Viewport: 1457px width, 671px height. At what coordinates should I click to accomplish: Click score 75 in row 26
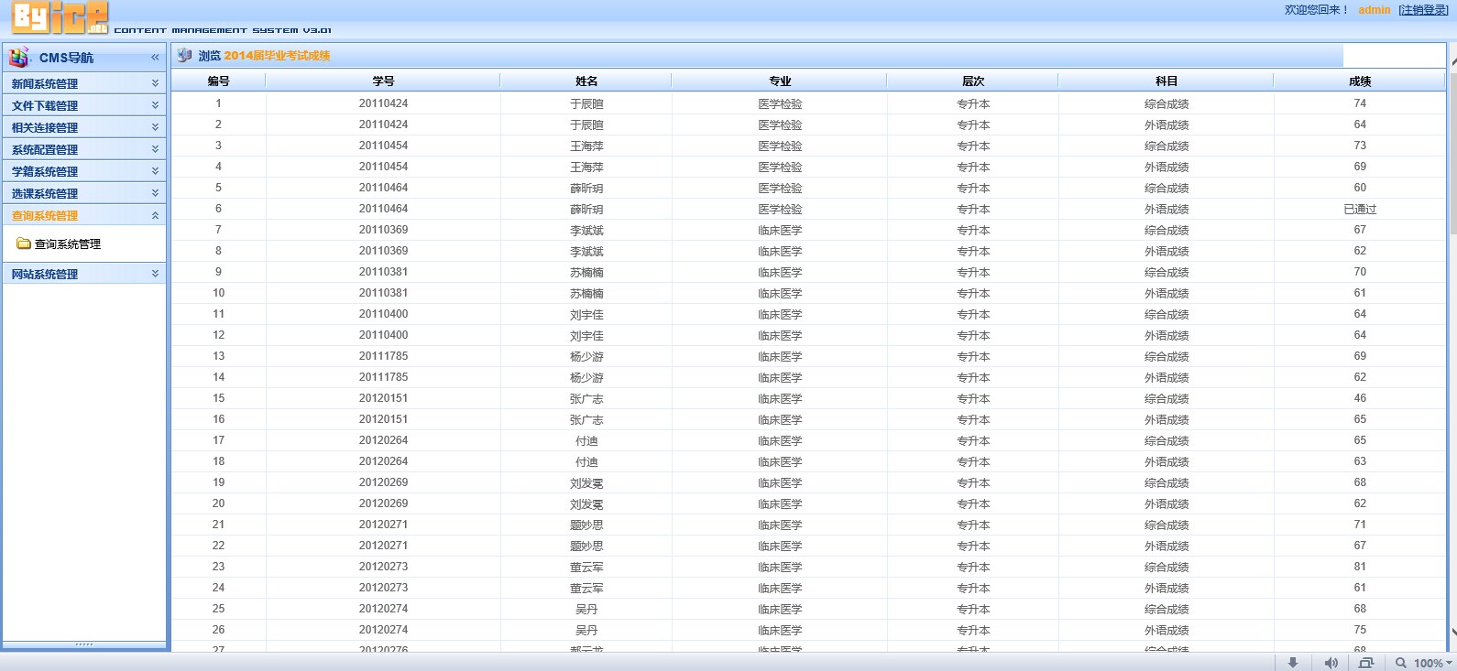pos(1360,630)
